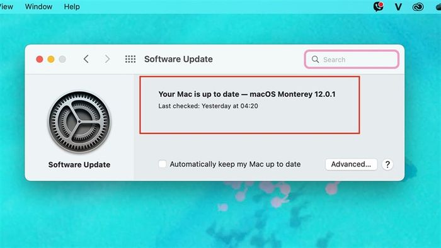Show all preferences via the grid icon
441x248 pixels.
130,59
